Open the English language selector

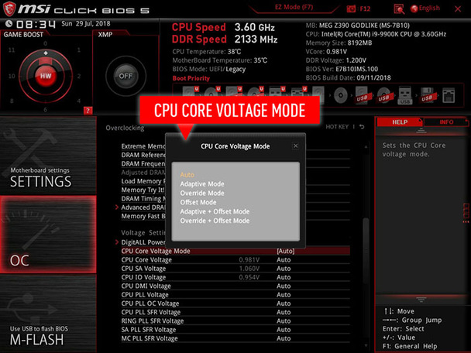424,8
